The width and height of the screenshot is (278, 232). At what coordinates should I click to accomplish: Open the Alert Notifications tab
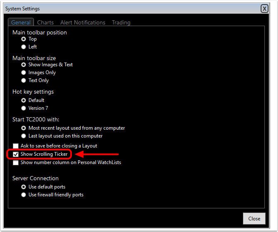coord(83,22)
